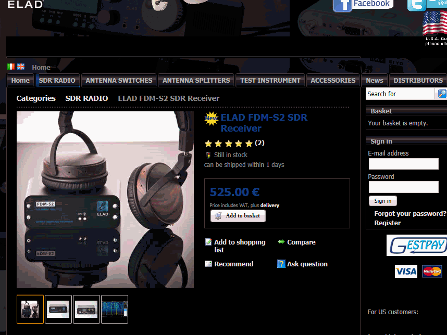This screenshot has width=447, height=335.
Task: Click the Still in stock text
Action: [x=231, y=155]
